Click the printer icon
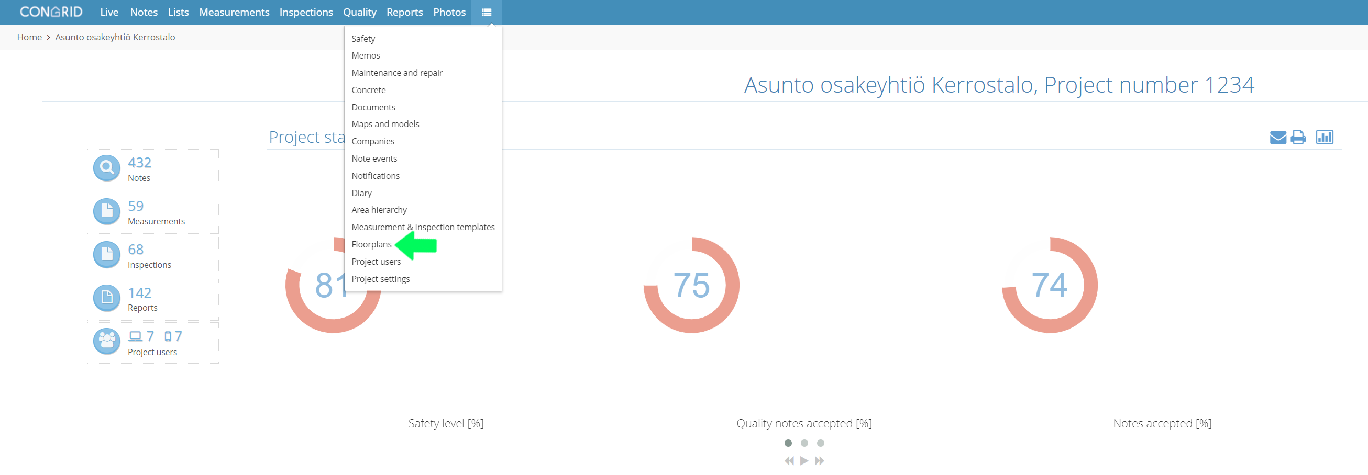 click(x=1298, y=138)
